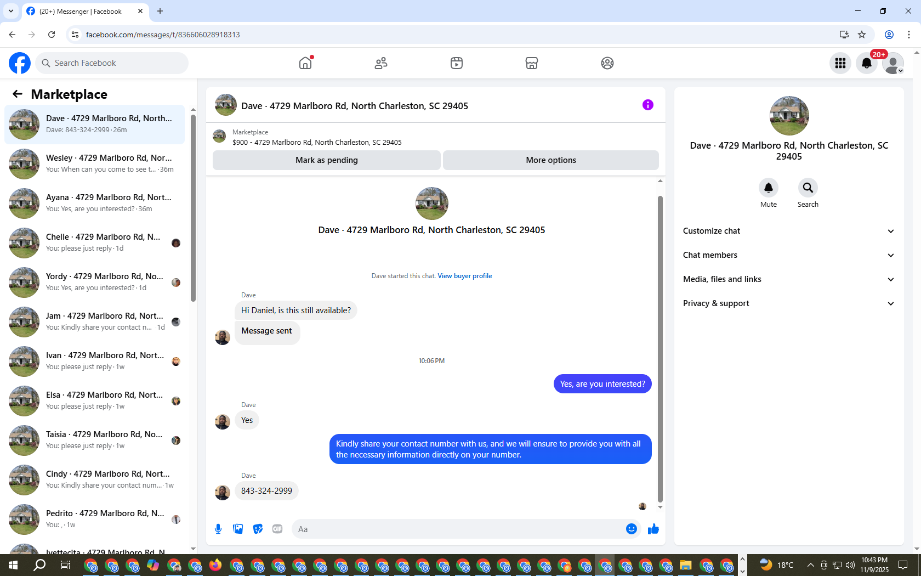This screenshot has width=921, height=576.
Task: Open the Jam conversation in chat list
Action: 95,322
